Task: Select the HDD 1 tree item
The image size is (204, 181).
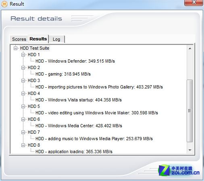Action: pos(34,55)
